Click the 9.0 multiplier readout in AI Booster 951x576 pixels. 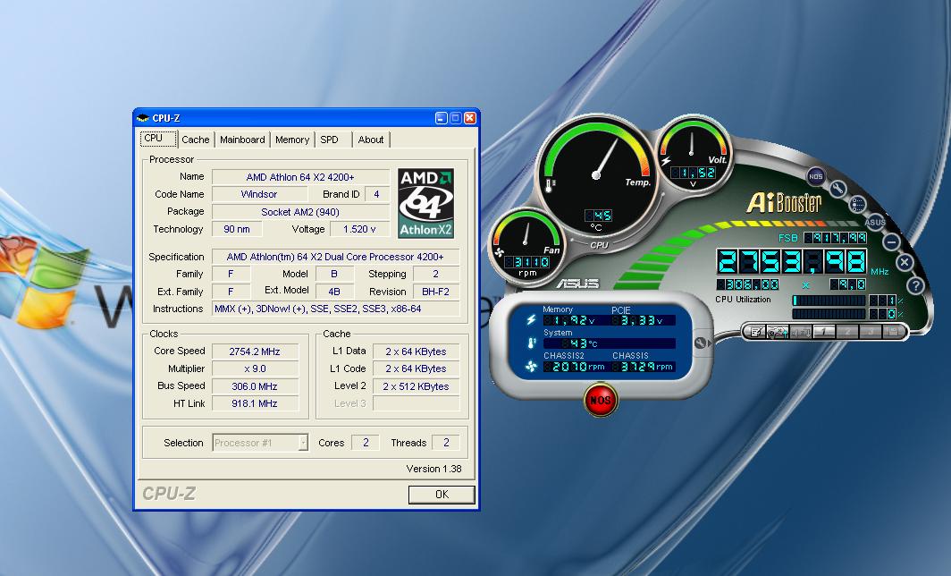click(x=848, y=284)
